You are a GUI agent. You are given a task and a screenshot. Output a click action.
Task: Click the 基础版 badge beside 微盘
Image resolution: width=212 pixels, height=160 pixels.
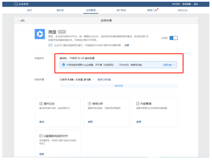[62, 32]
